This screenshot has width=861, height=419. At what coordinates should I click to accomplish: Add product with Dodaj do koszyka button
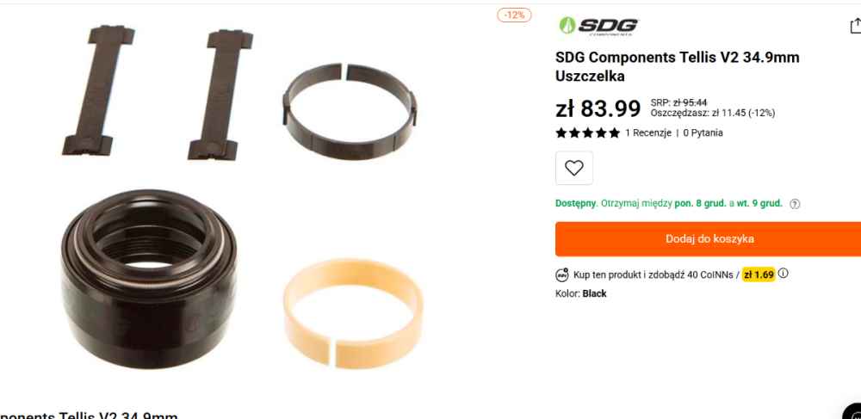point(709,239)
